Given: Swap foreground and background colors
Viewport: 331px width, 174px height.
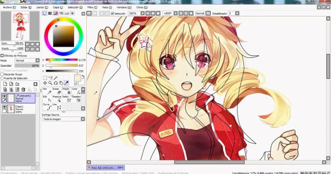Looking at the screenshot, I should [83, 76].
